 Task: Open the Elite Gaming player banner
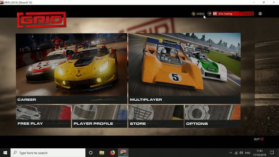(233, 14)
